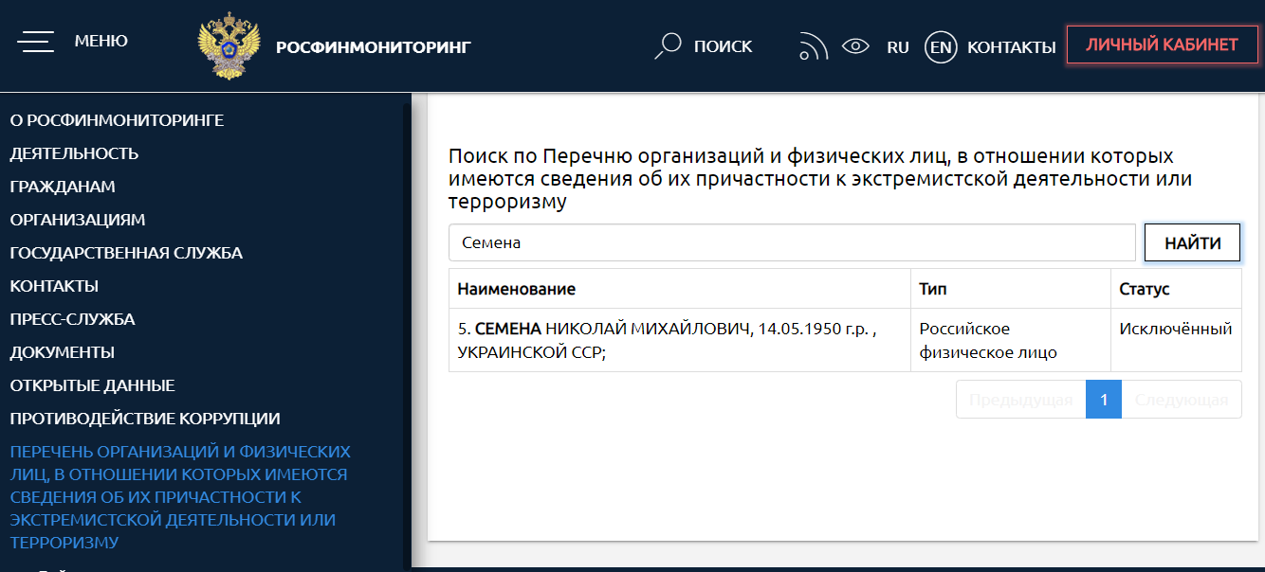Viewport: 1265px width, 572px height.
Task: Switch to English via EN circle
Action: (941, 46)
